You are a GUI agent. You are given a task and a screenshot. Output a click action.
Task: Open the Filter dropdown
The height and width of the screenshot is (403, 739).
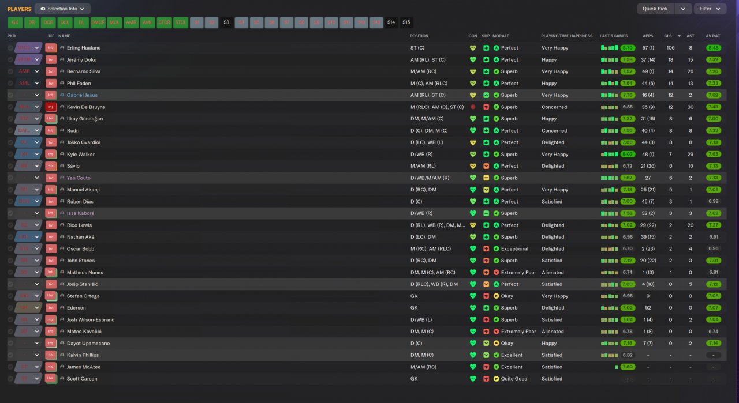(x=710, y=9)
